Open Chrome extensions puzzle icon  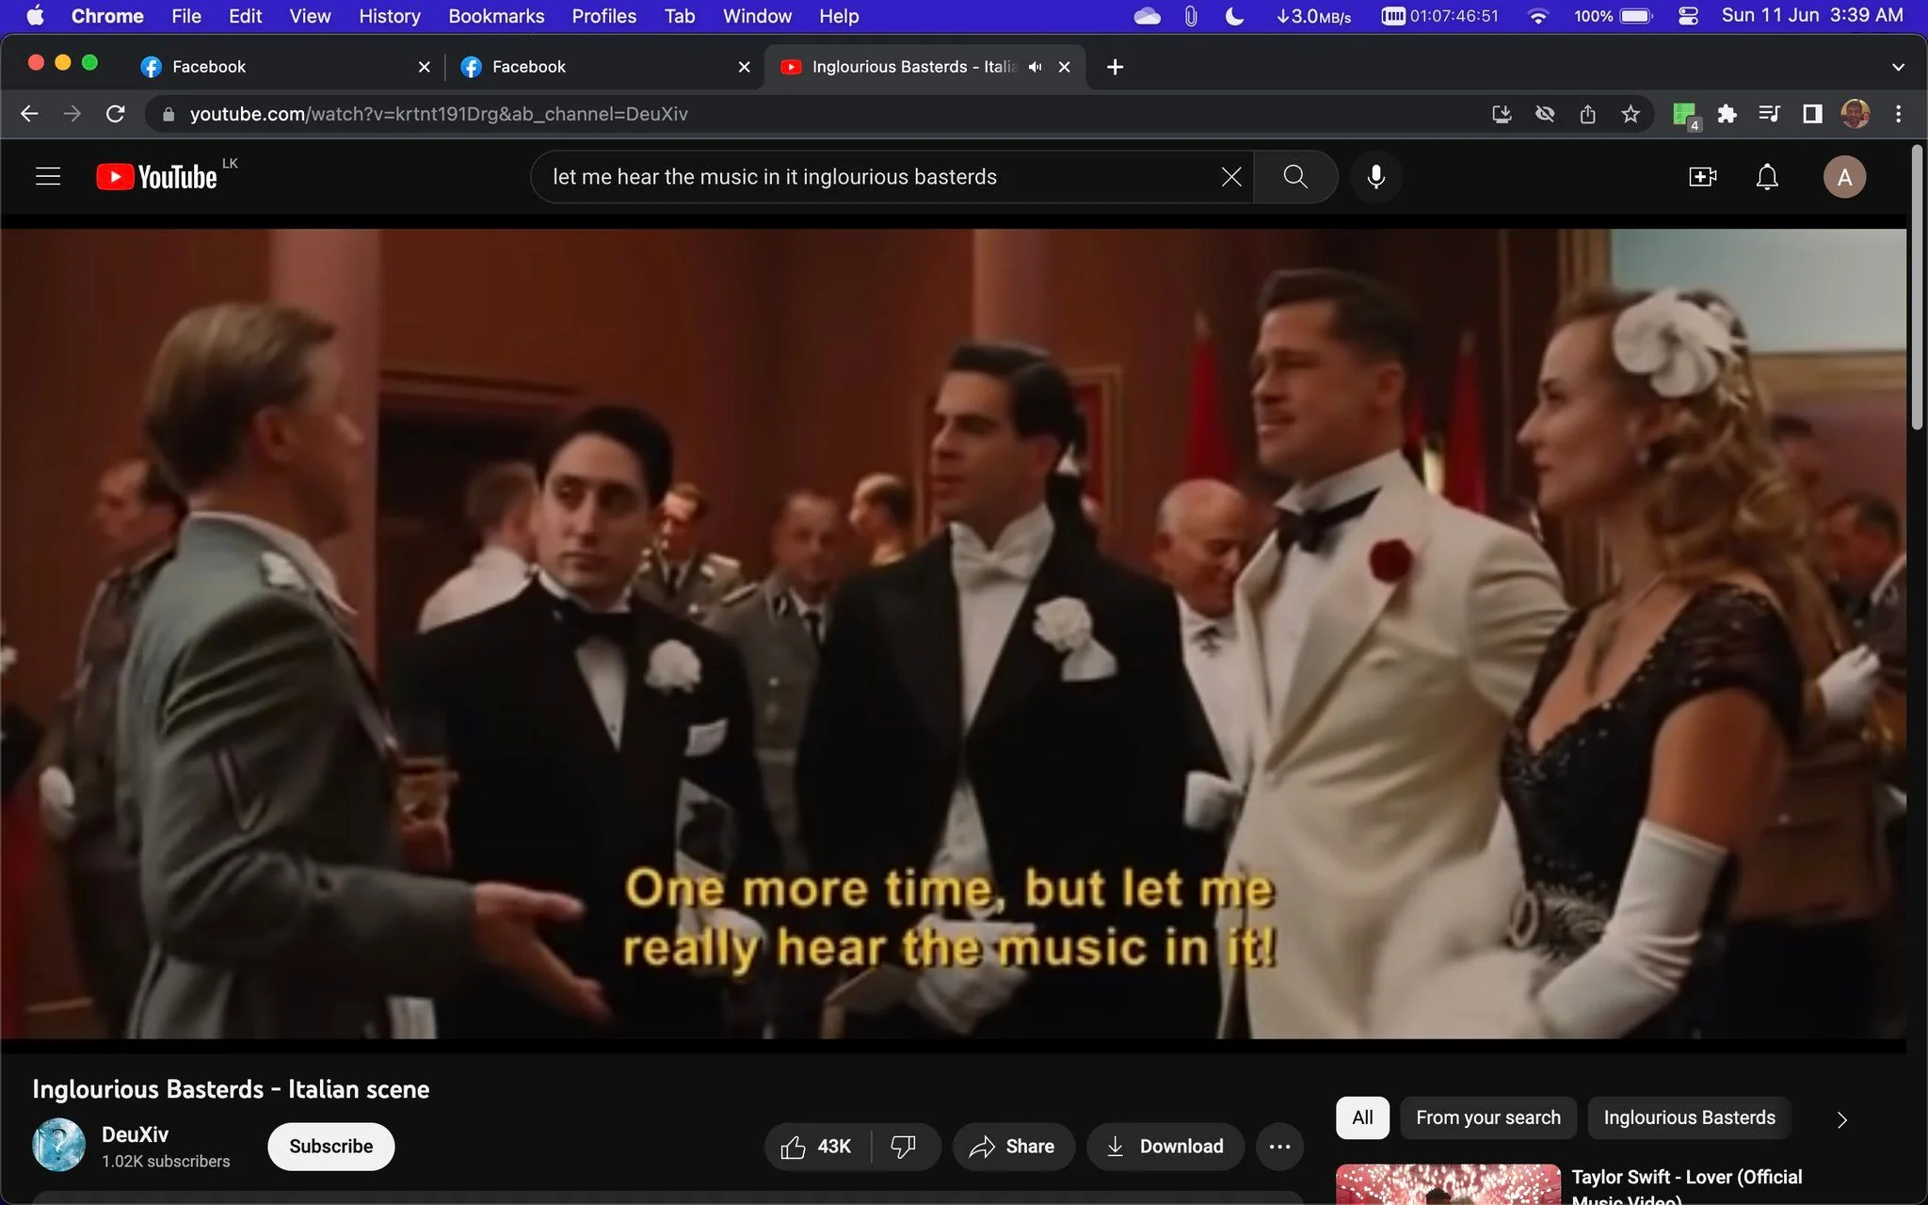click(1727, 114)
